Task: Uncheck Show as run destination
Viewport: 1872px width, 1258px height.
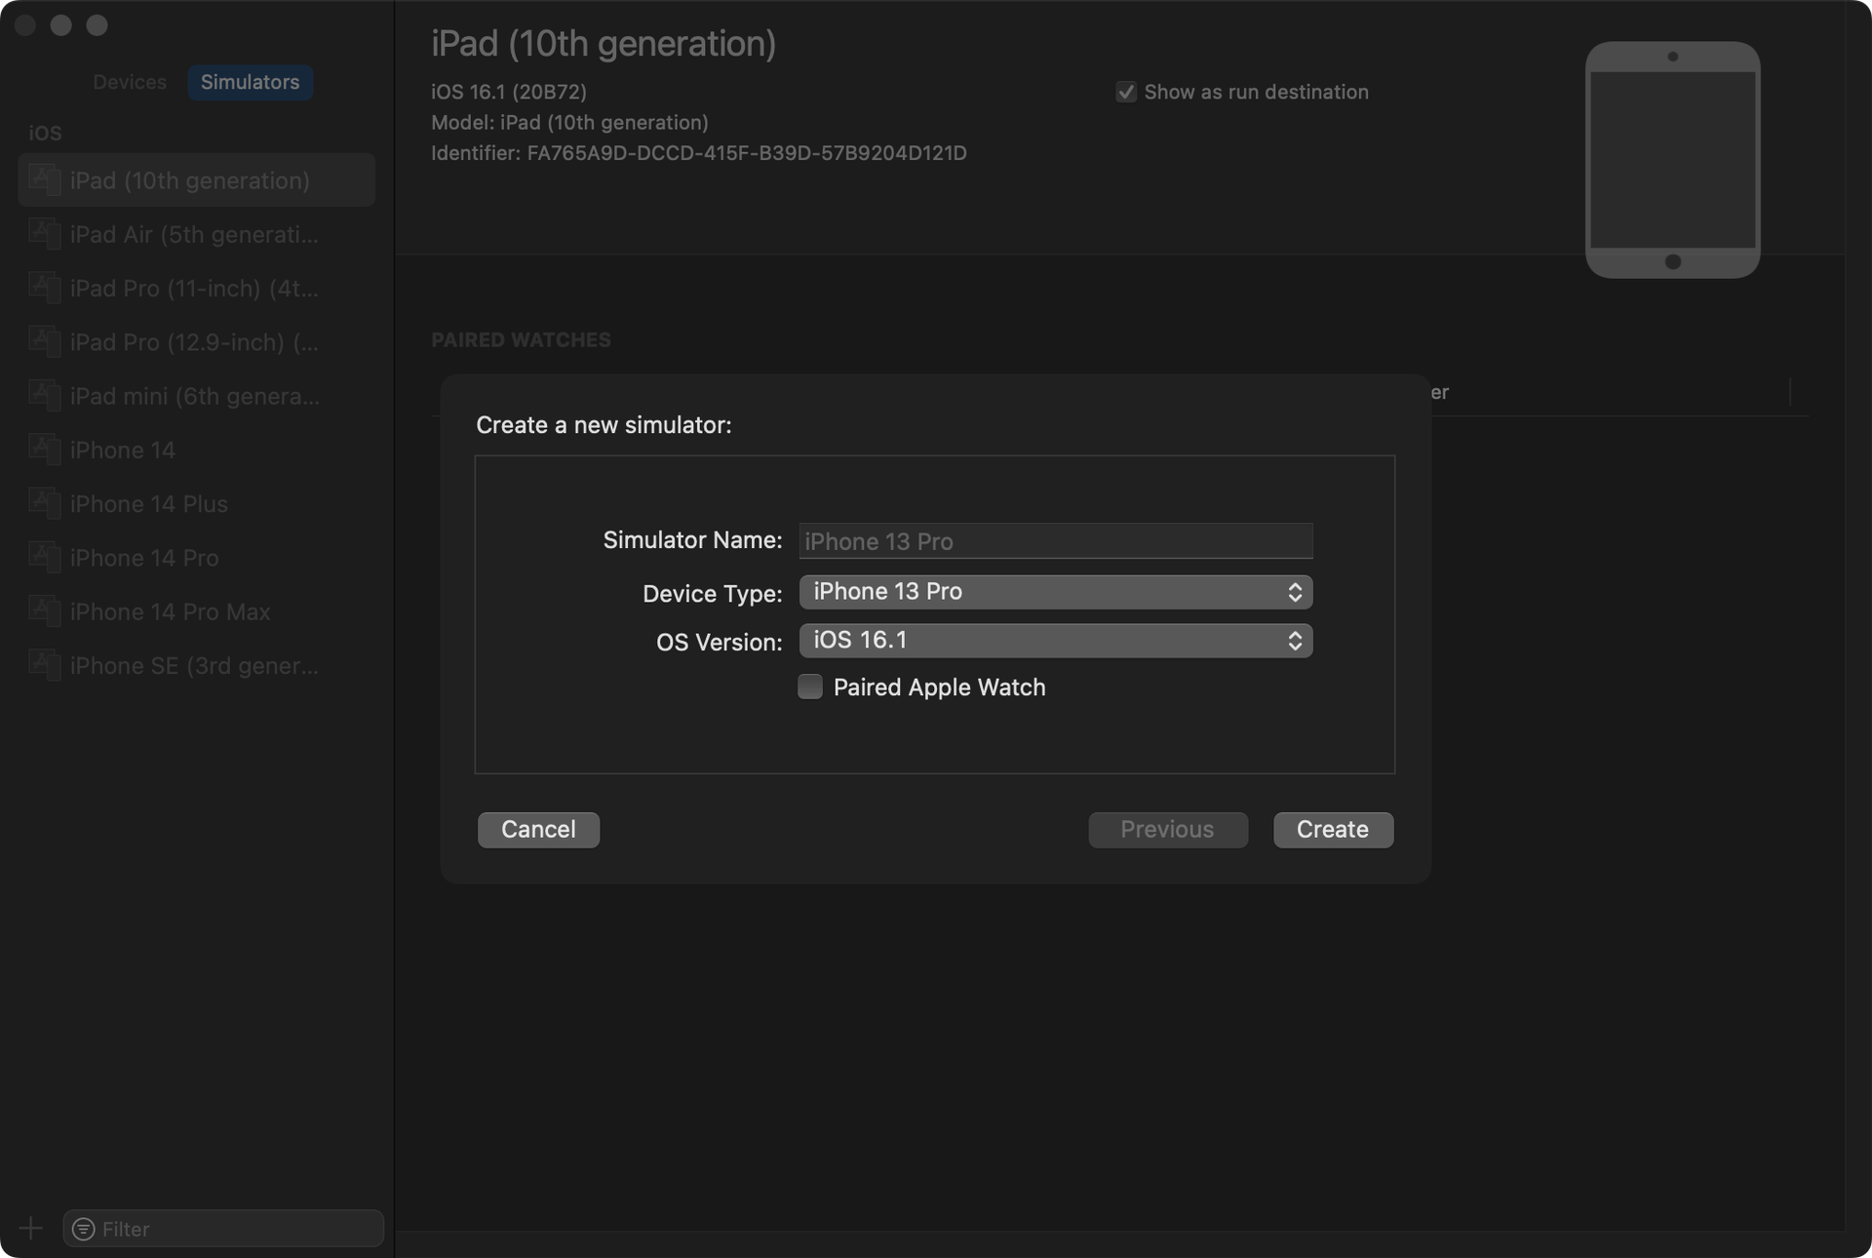Action: point(1126,92)
